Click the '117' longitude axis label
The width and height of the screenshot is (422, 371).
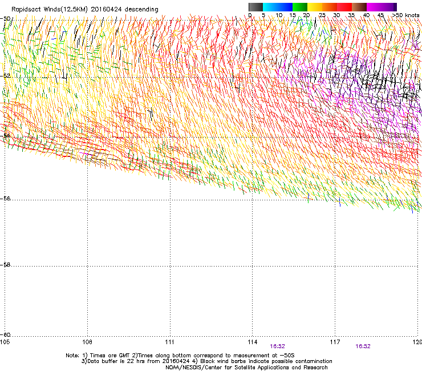[335, 342]
